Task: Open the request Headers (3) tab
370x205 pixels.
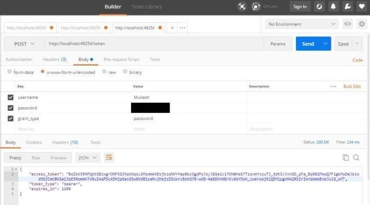Action: click(55, 59)
